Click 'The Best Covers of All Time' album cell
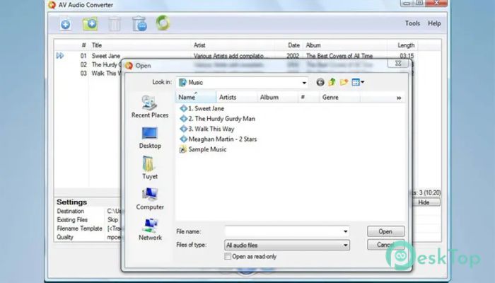Image resolution: width=495 pixels, height=283 pixels. tap(339, 56)
